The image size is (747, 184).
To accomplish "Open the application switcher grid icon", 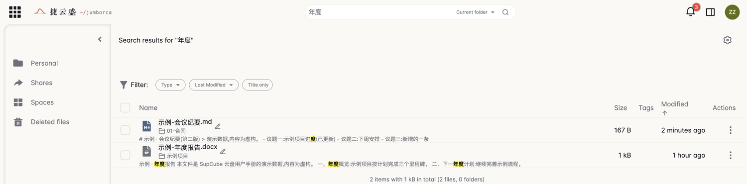I will [15, 12].
